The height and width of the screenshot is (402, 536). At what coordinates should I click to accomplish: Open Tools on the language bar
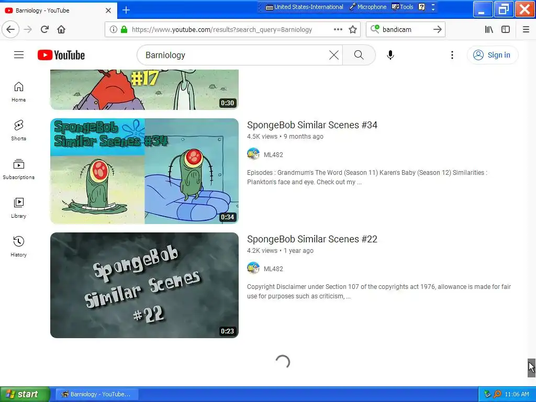coord(403,7)
